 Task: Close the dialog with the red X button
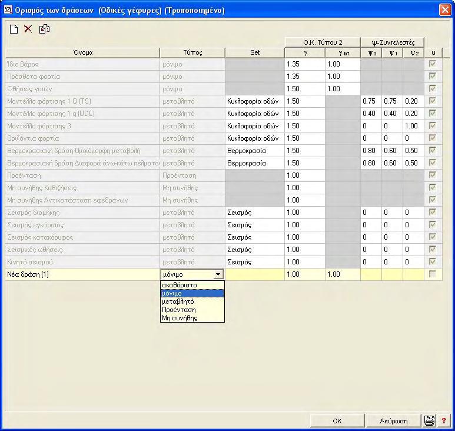pyautogui.click(x=445, y=10)
